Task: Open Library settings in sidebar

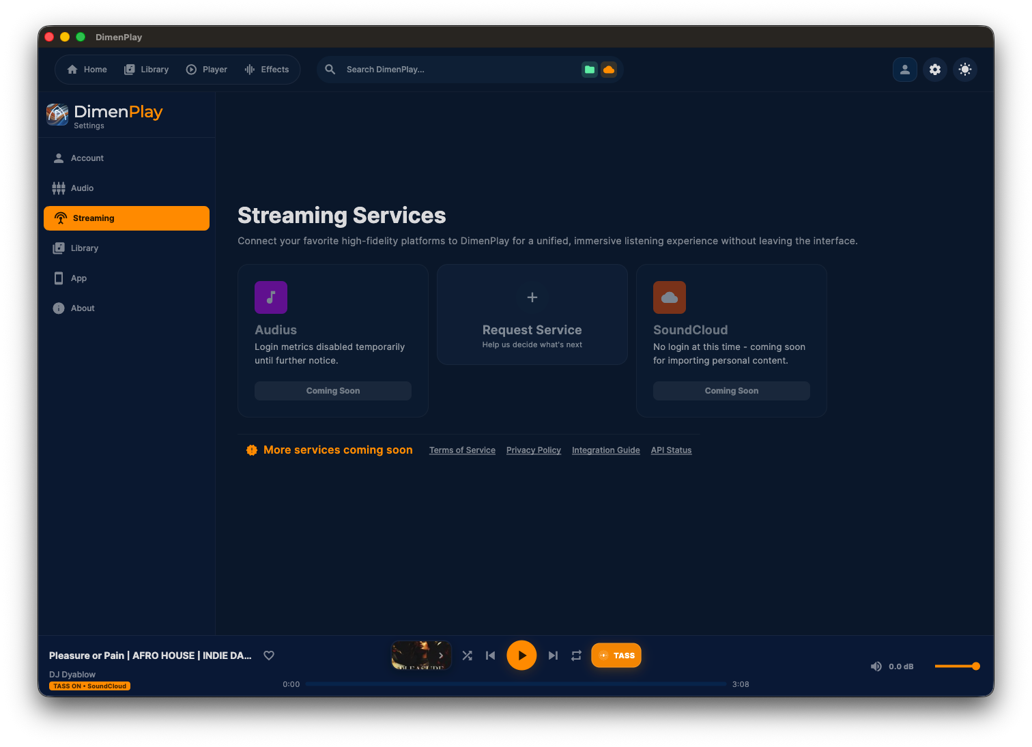Action: tap(126, 248)
